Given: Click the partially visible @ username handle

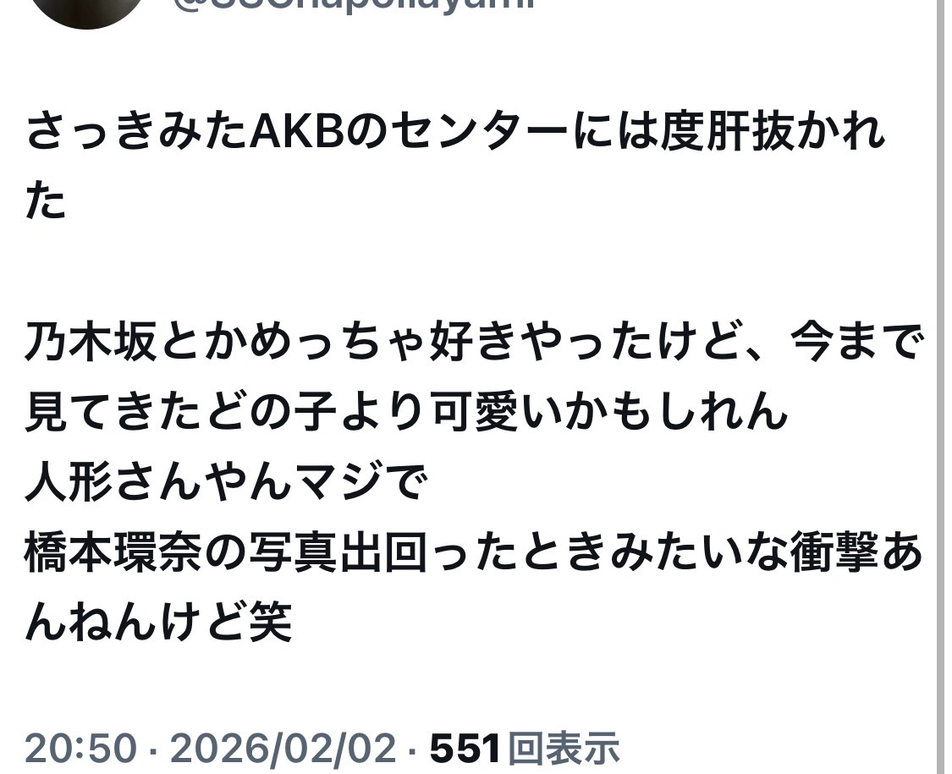Looking at the screenshot, I should point(355,5).
